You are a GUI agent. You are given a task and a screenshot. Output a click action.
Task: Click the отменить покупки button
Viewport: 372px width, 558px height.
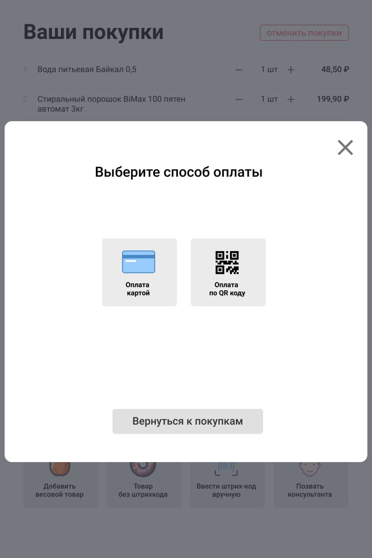(x=304, y=33)
